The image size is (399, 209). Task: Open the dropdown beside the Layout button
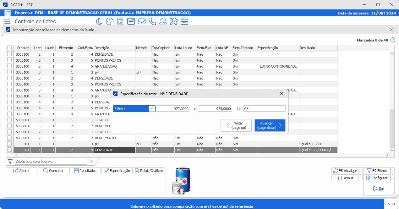pyautogui.click(x=360, y=178)
